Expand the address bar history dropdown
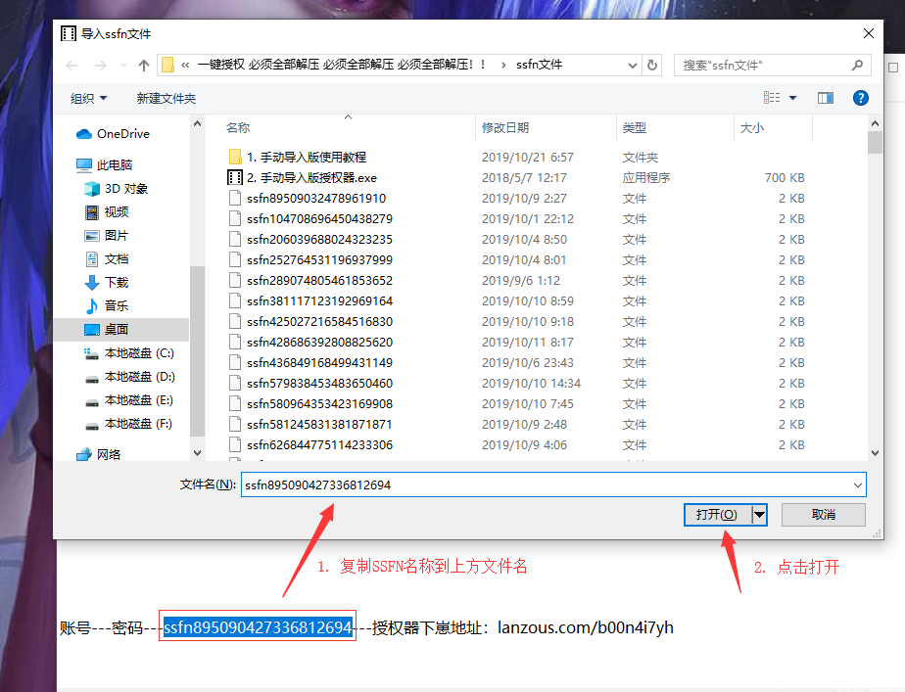 tap(633, 66)
